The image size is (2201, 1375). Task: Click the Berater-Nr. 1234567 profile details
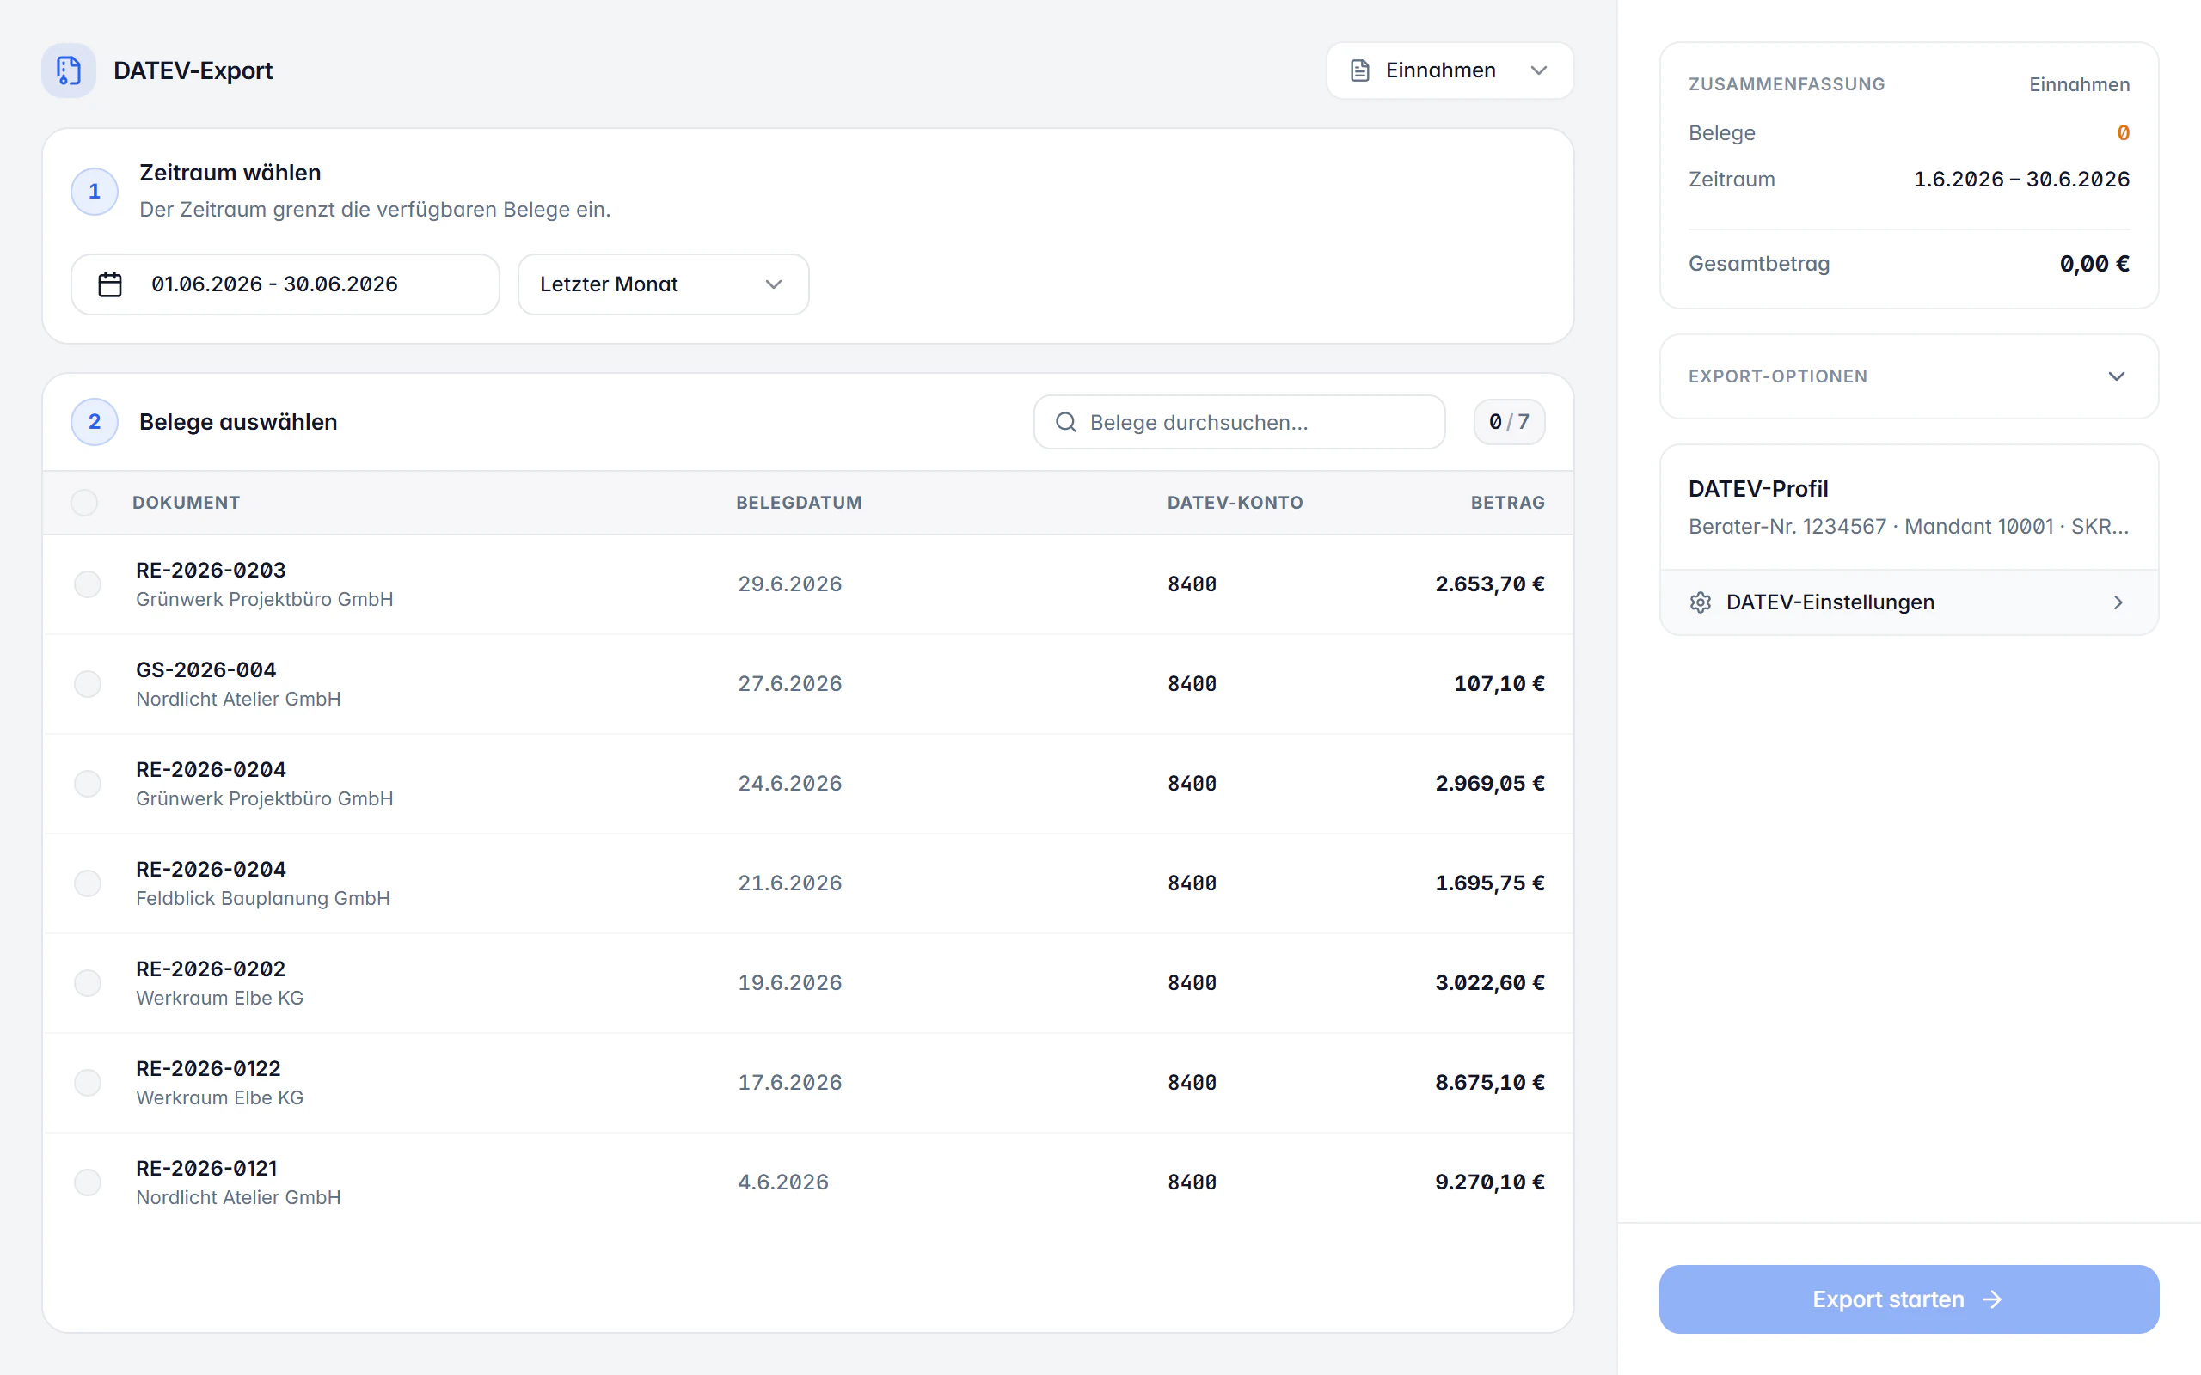(1909, 527)
